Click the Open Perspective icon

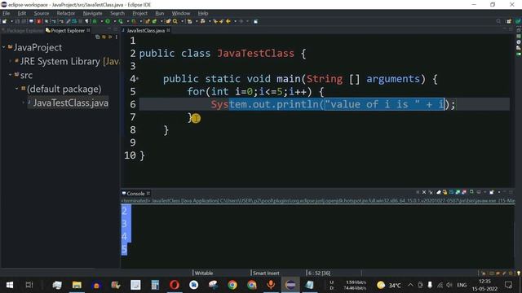[x=509, y=21]
